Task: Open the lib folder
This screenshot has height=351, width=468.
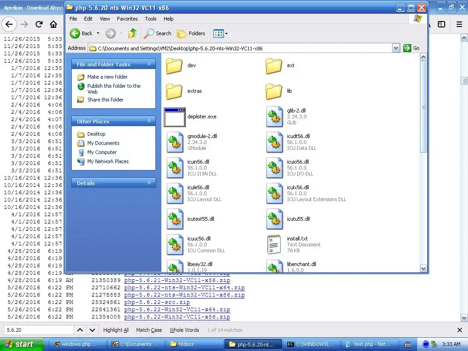Action: pyautogui.click(x=274, y=91)
